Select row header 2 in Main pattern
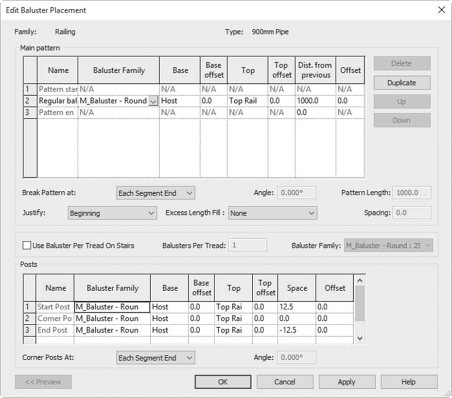452x398 pixels. (30, 101)
